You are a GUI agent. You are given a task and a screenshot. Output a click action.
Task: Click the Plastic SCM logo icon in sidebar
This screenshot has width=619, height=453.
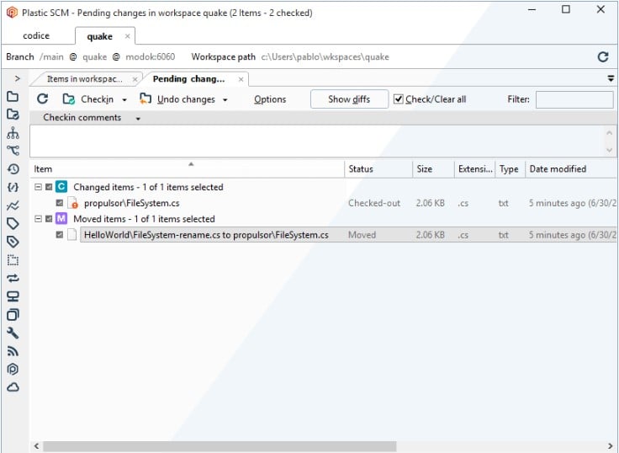(13, 369)
